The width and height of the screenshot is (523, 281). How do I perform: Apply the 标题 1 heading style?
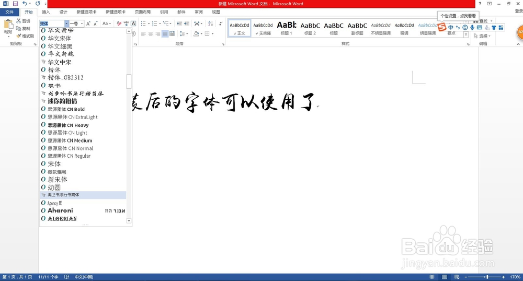[287, 28]
